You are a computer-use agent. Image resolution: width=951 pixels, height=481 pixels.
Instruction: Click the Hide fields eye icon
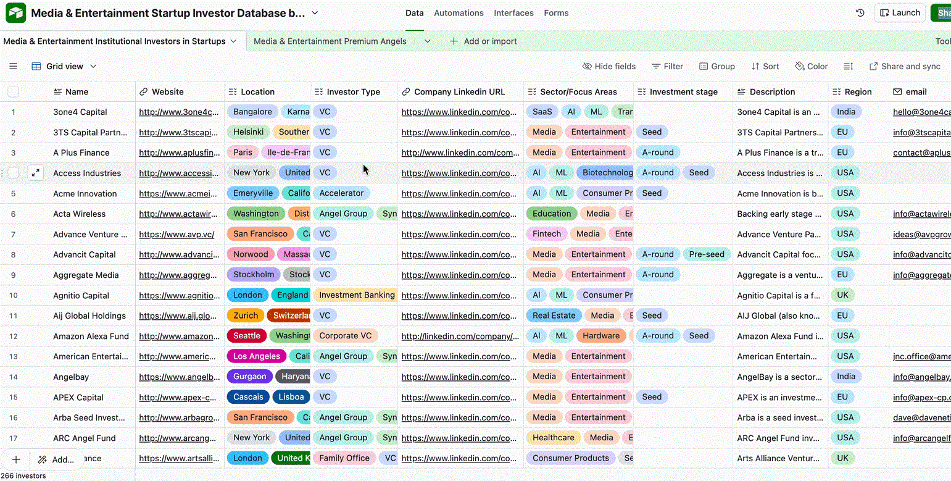(x=587, y=66)
